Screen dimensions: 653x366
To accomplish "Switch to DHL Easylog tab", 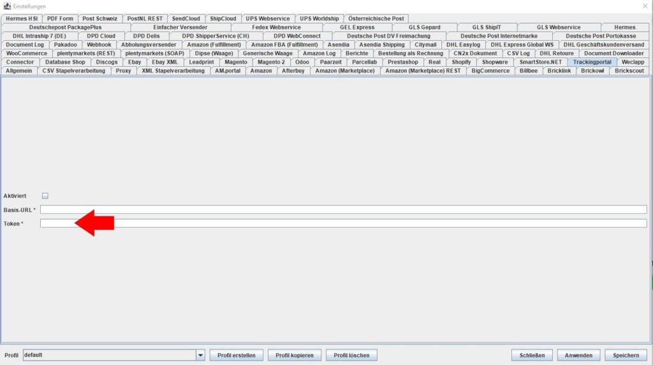I will point(463,45).
